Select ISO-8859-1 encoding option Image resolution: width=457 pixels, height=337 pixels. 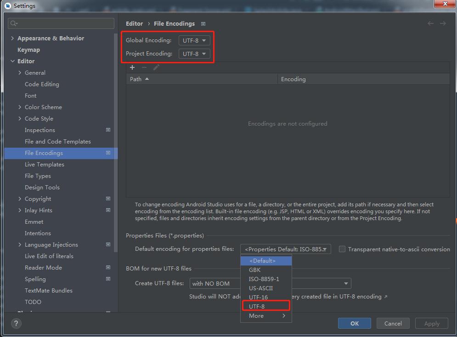(266, 279)
